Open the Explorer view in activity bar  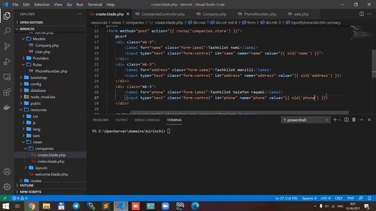[x=7, y=16]
